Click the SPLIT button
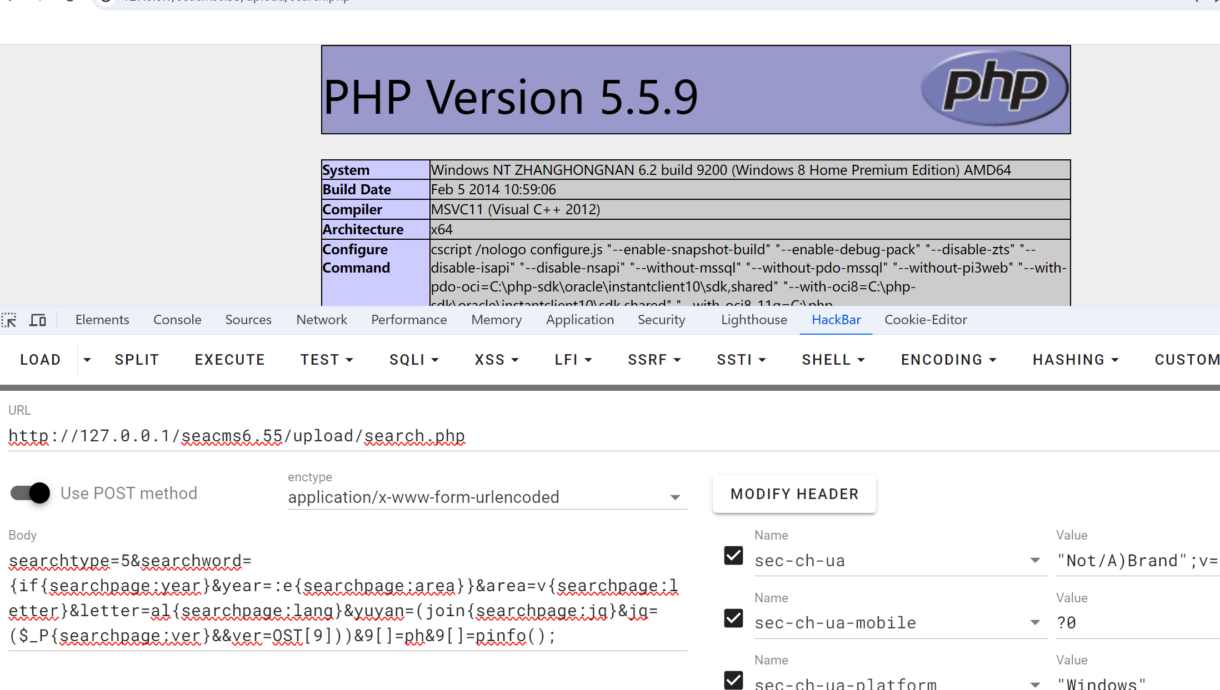 pyautogui.click(x=137, y=360)
